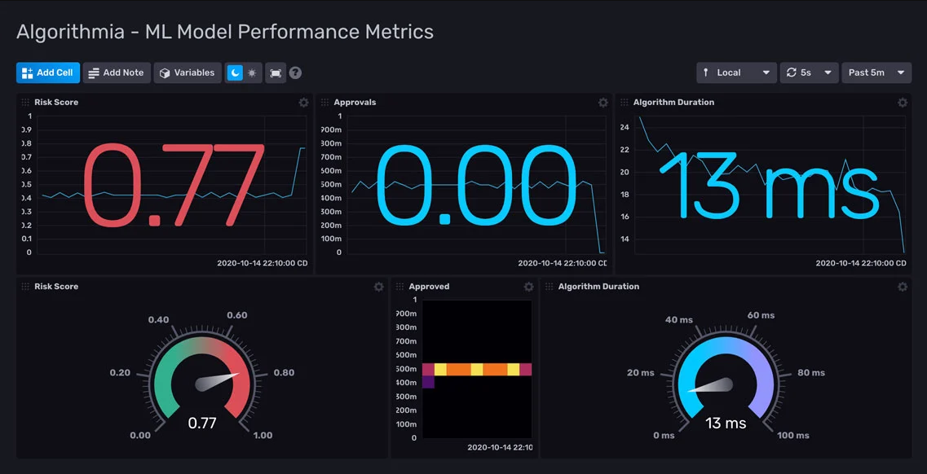Click the 1.00 tick label on the gauge
The height and width of the screenshot is (474, 927).
point(262,436)
